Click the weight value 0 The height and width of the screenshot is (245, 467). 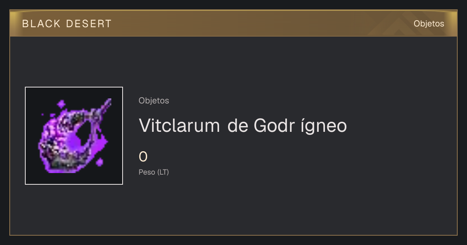tap(143, 157)
